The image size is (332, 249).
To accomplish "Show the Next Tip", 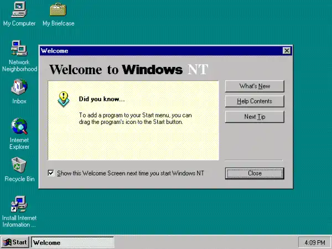I will [254, 117].
